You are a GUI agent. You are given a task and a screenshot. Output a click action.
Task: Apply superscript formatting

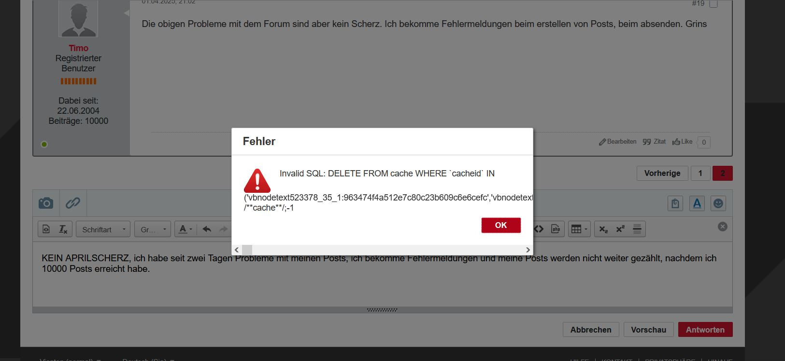click(620, 229)
